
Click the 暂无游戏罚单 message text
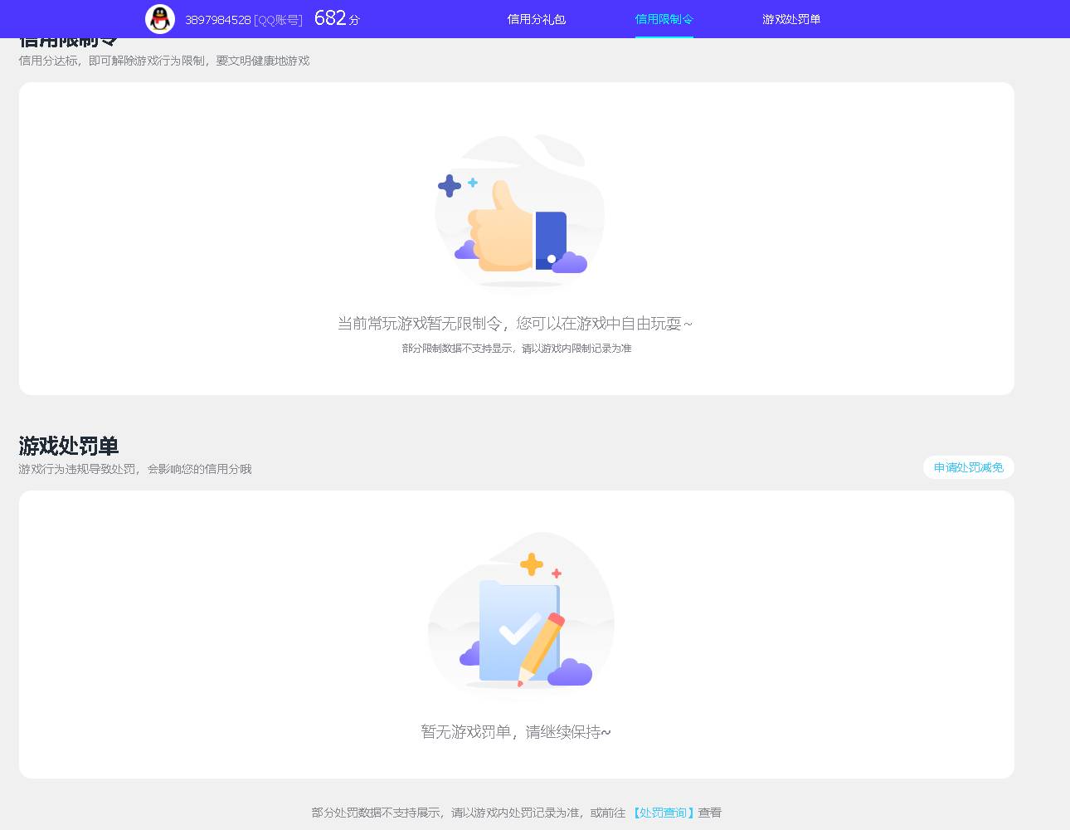tap(516, 732)
